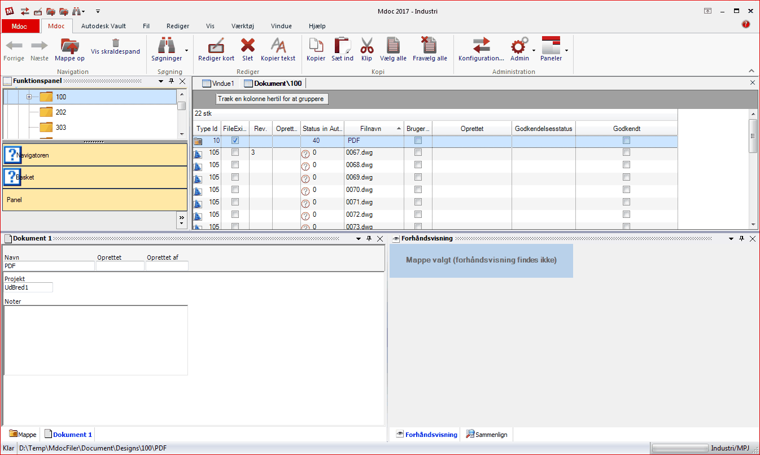Click status icon for 0067.dwg
This screenshot has height=455, width=760.
click(305, 154)
